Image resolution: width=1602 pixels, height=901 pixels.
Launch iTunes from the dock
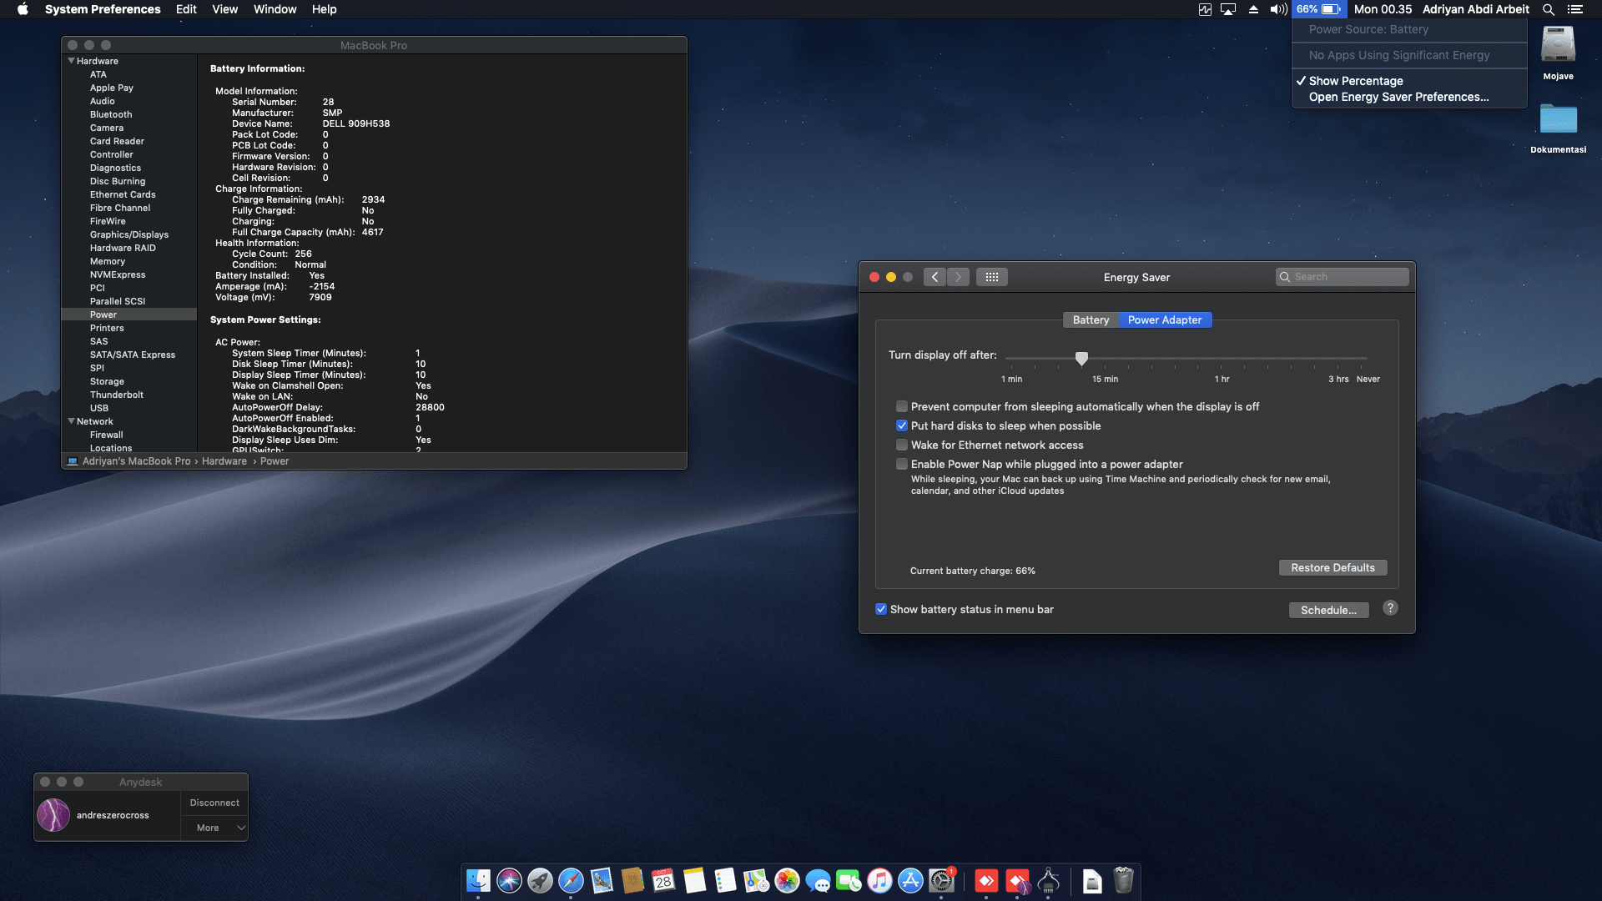[879, 880]
